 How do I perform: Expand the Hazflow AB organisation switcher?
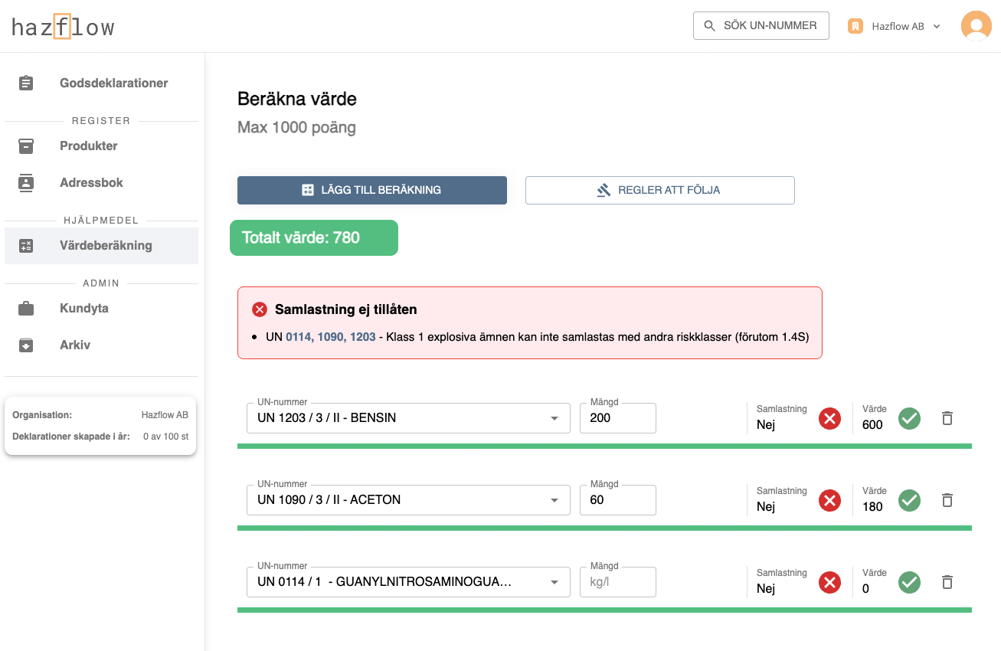point(895,26)
